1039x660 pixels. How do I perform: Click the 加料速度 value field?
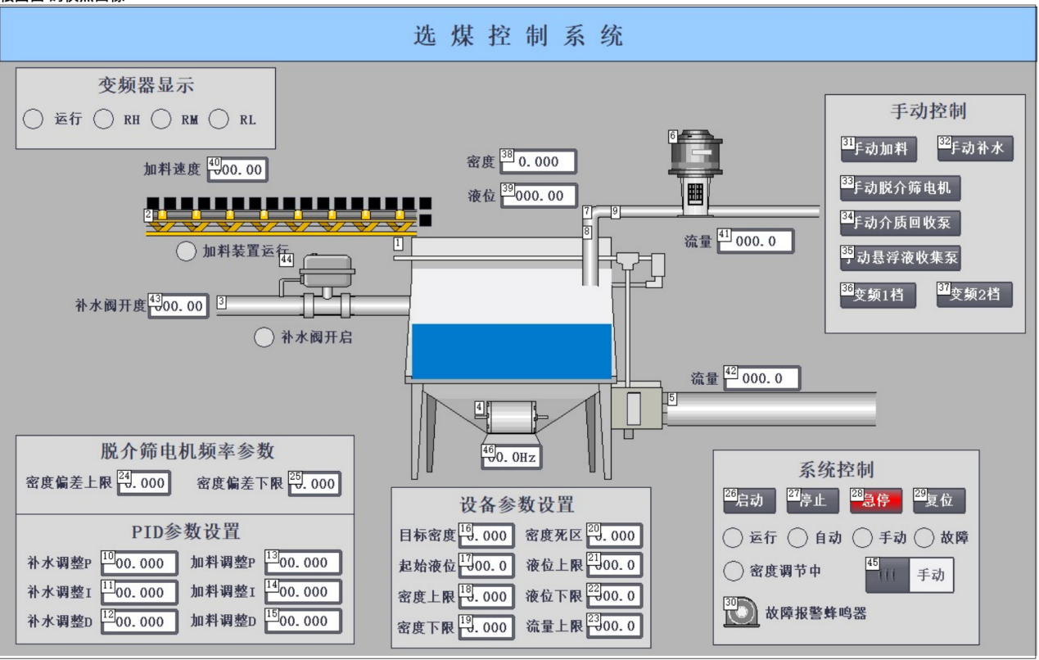237,170
